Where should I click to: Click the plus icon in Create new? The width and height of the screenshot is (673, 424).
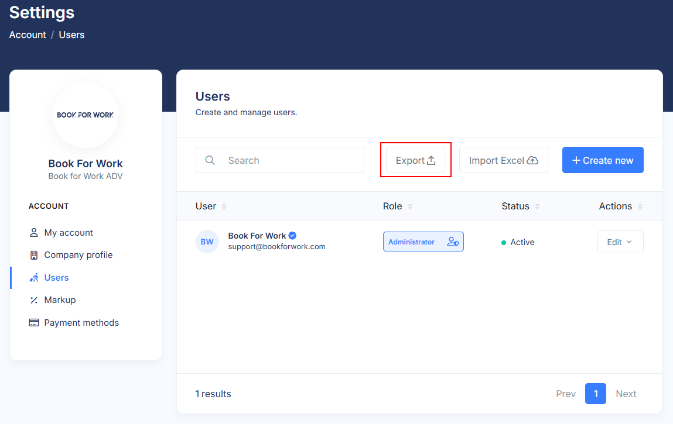576,160
